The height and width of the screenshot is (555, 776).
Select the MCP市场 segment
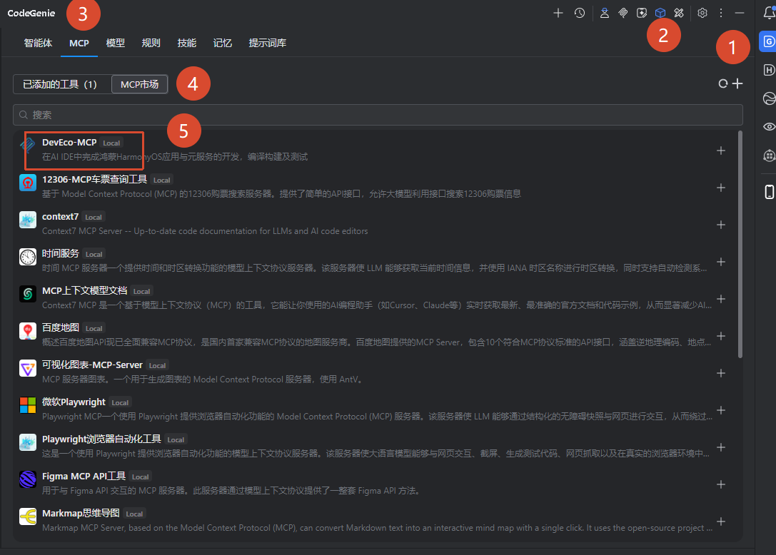point(139,84)
